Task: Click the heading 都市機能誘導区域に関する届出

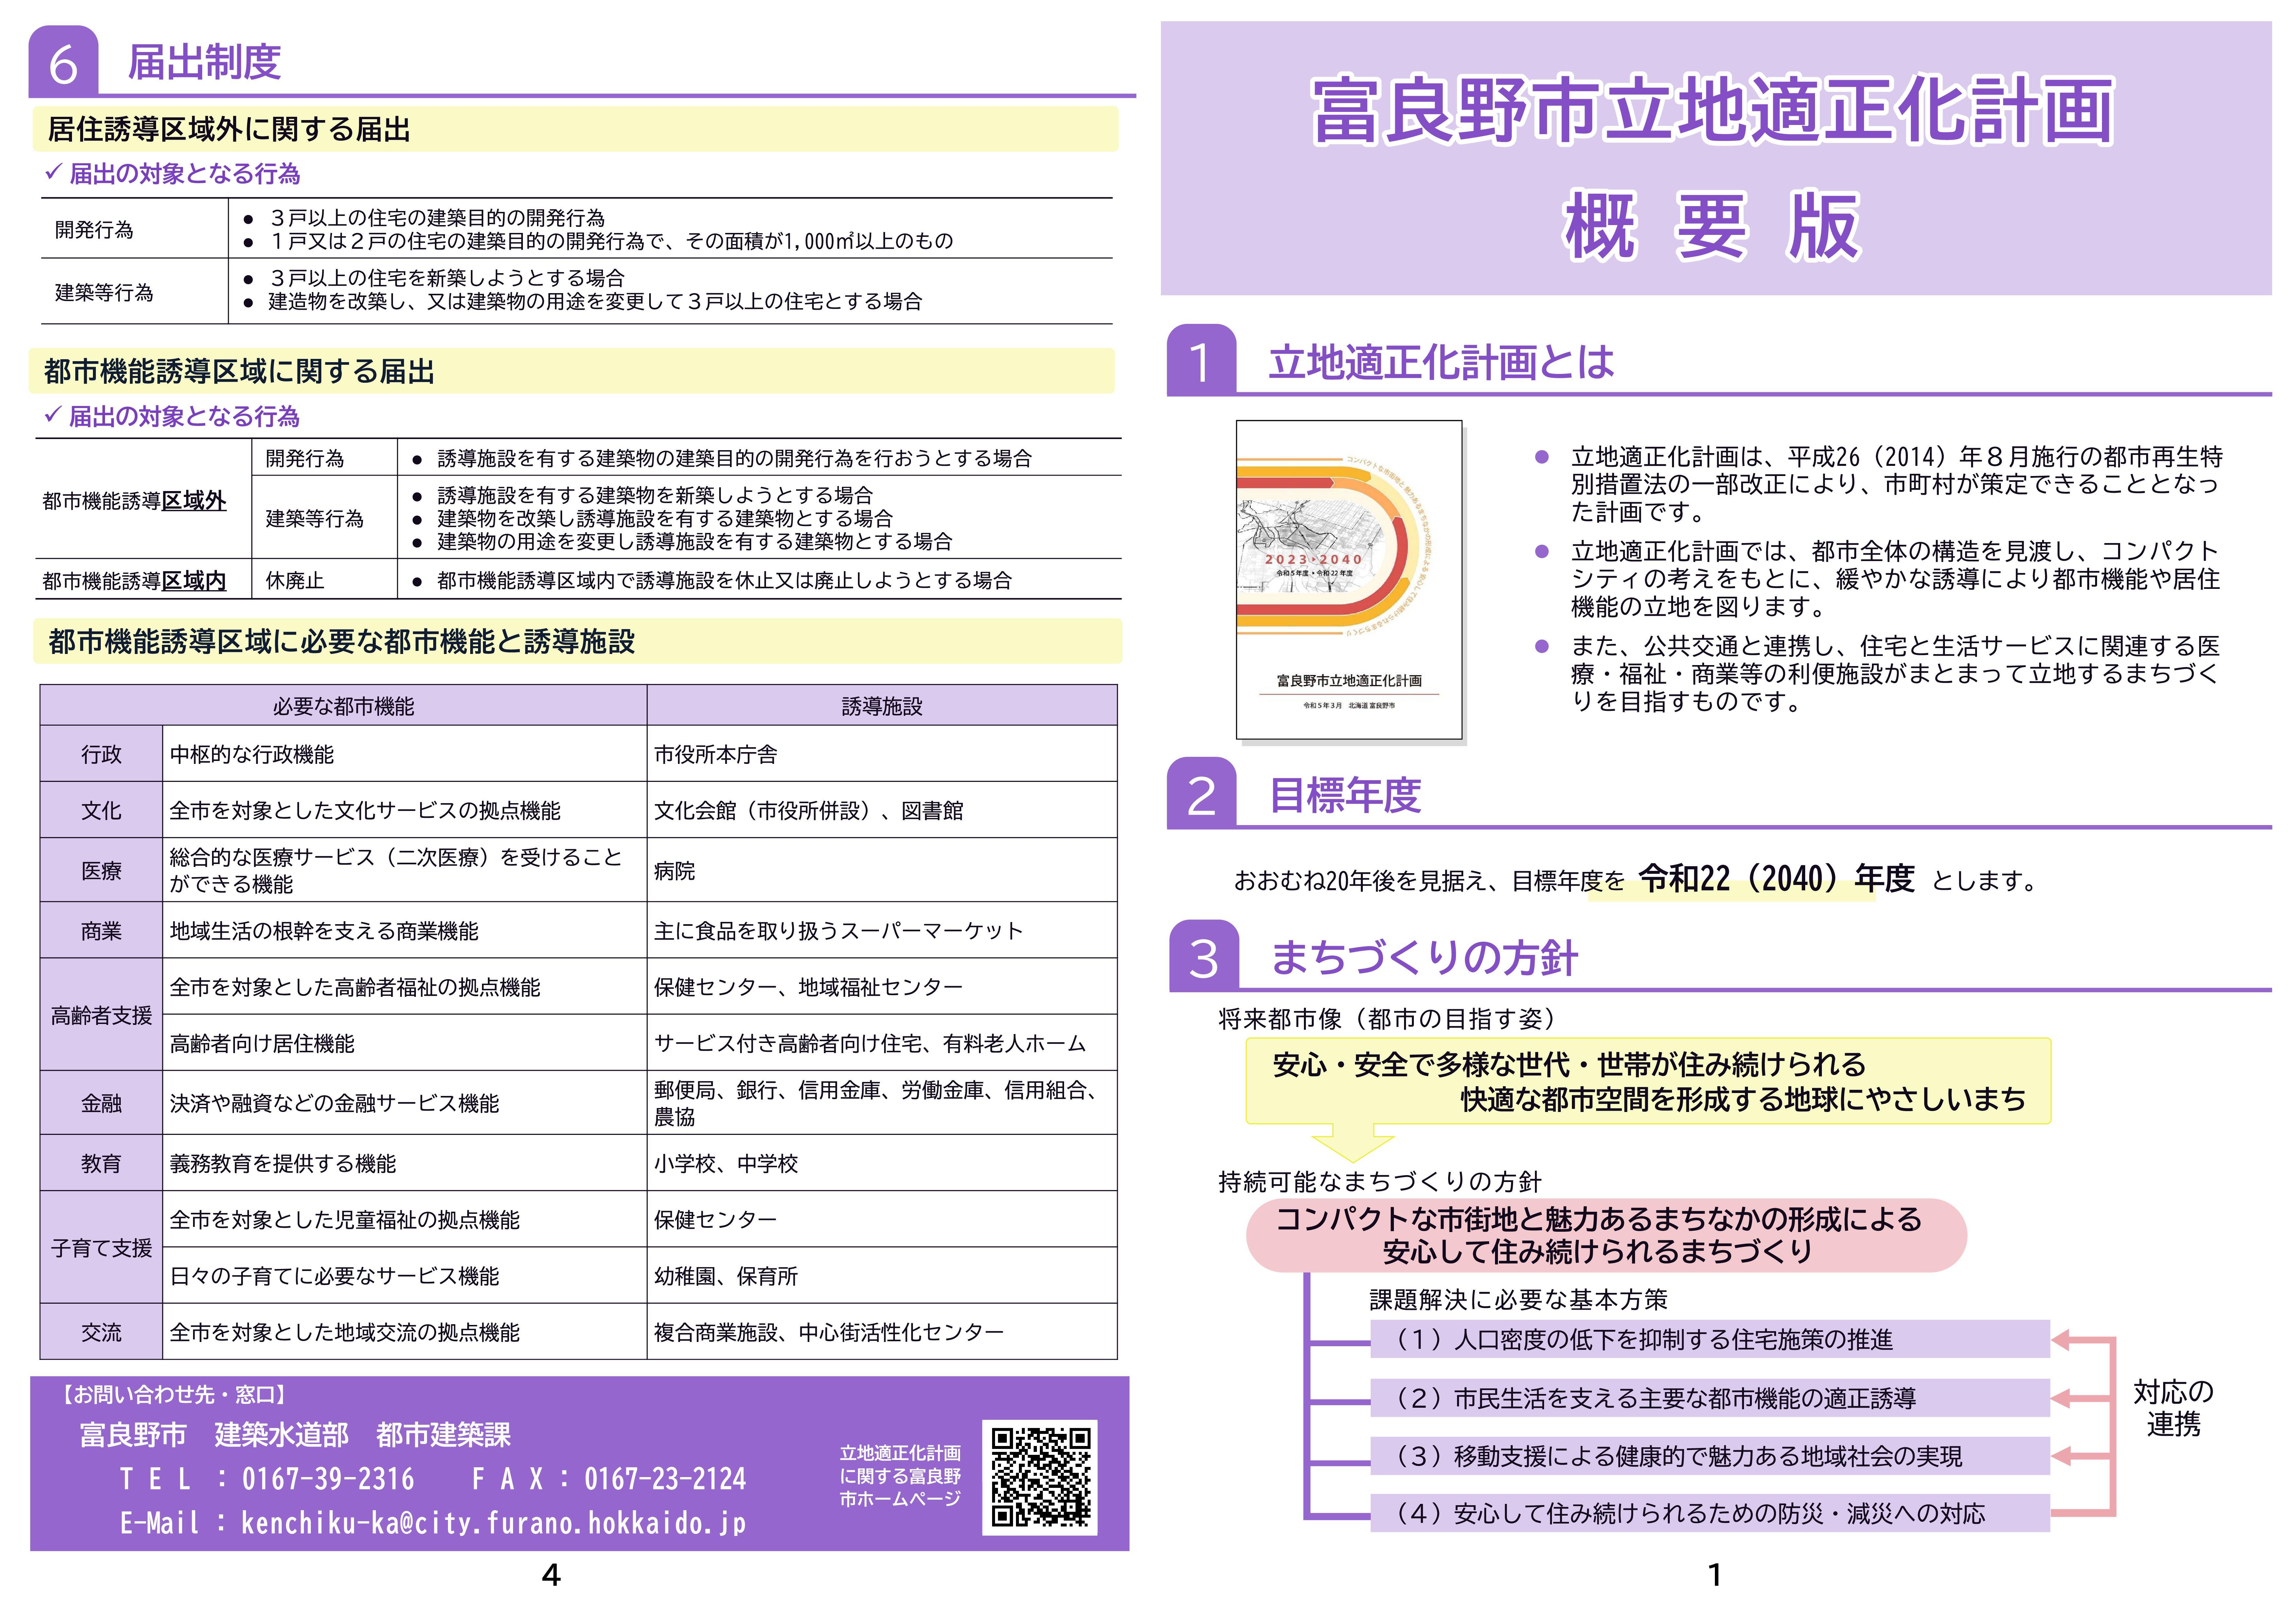Action: (x=239, y=372)
